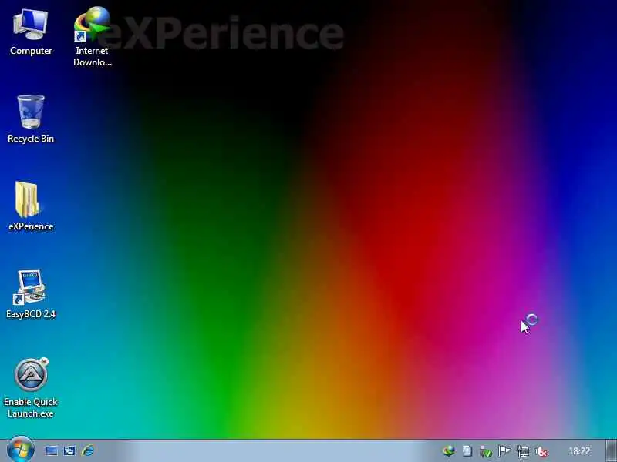Click the muted volume tray icon

(x=541, y=452)
